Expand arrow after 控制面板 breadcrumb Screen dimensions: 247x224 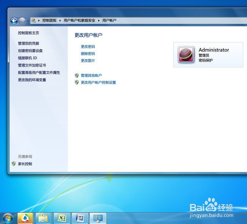pyautogui.click(x=60, y=20)
